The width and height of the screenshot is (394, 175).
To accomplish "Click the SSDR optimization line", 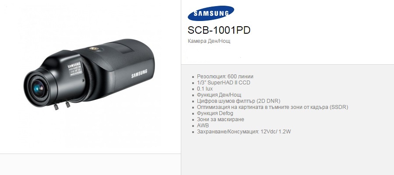I will pyautogui.click(x=272, y=107).
